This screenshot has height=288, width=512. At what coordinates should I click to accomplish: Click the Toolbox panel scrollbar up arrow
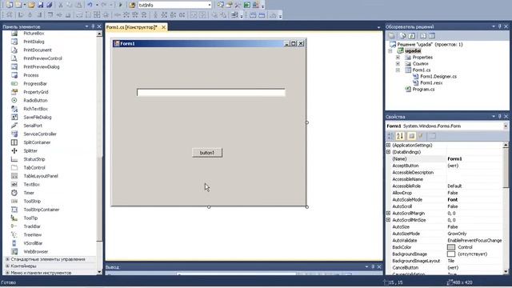click(99, 34)
